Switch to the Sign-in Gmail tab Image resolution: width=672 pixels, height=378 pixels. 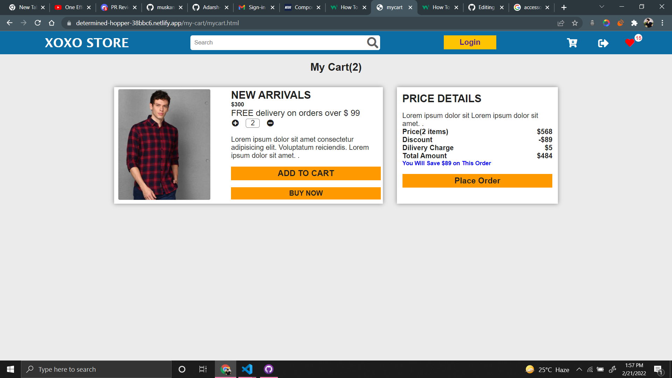point(256,7)
